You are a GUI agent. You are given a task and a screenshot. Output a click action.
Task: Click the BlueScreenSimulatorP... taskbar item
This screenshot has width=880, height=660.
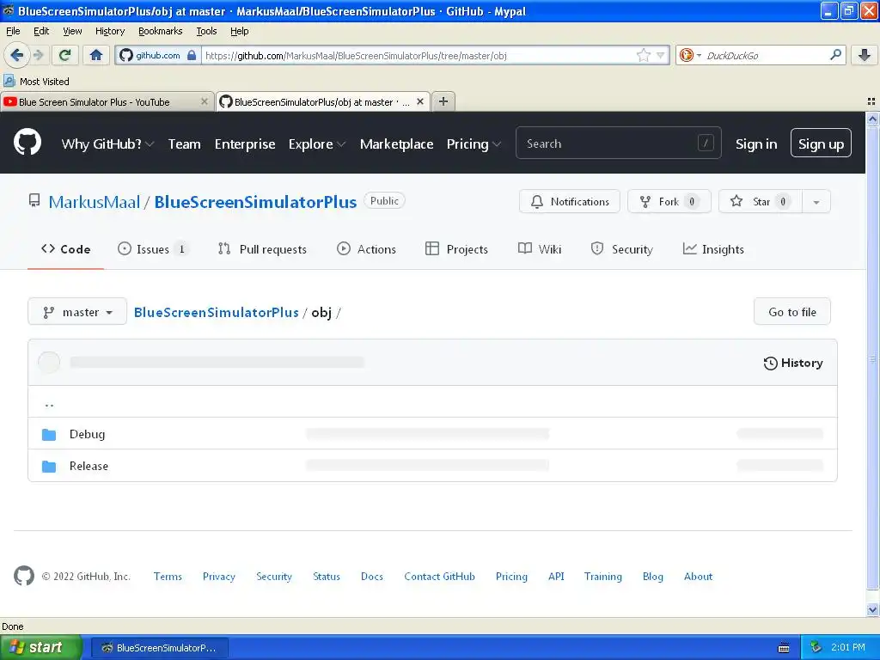[x=159, y=648]
